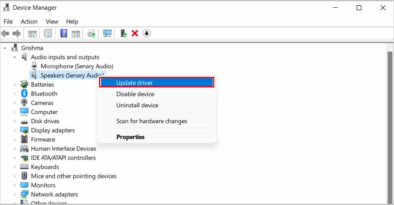Click the Batteries category icon

(24, 84)
